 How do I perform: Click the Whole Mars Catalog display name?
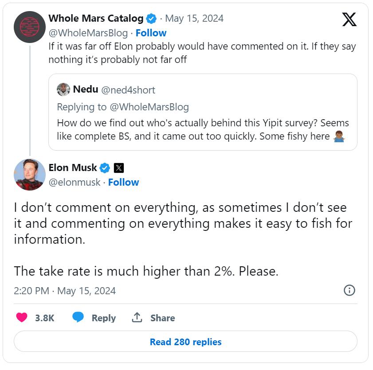coord(96,19)
